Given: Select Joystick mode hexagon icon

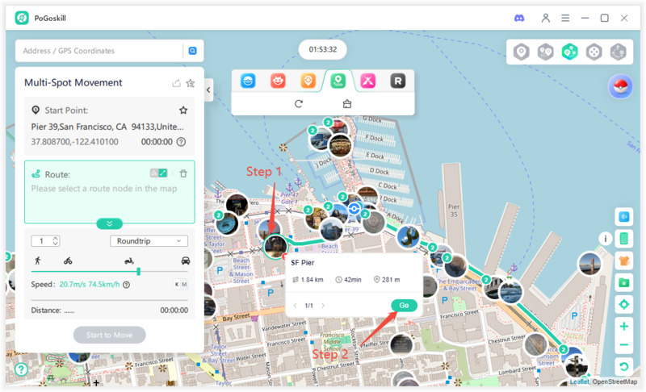Looking at the screenshot, I should (594, 52).
